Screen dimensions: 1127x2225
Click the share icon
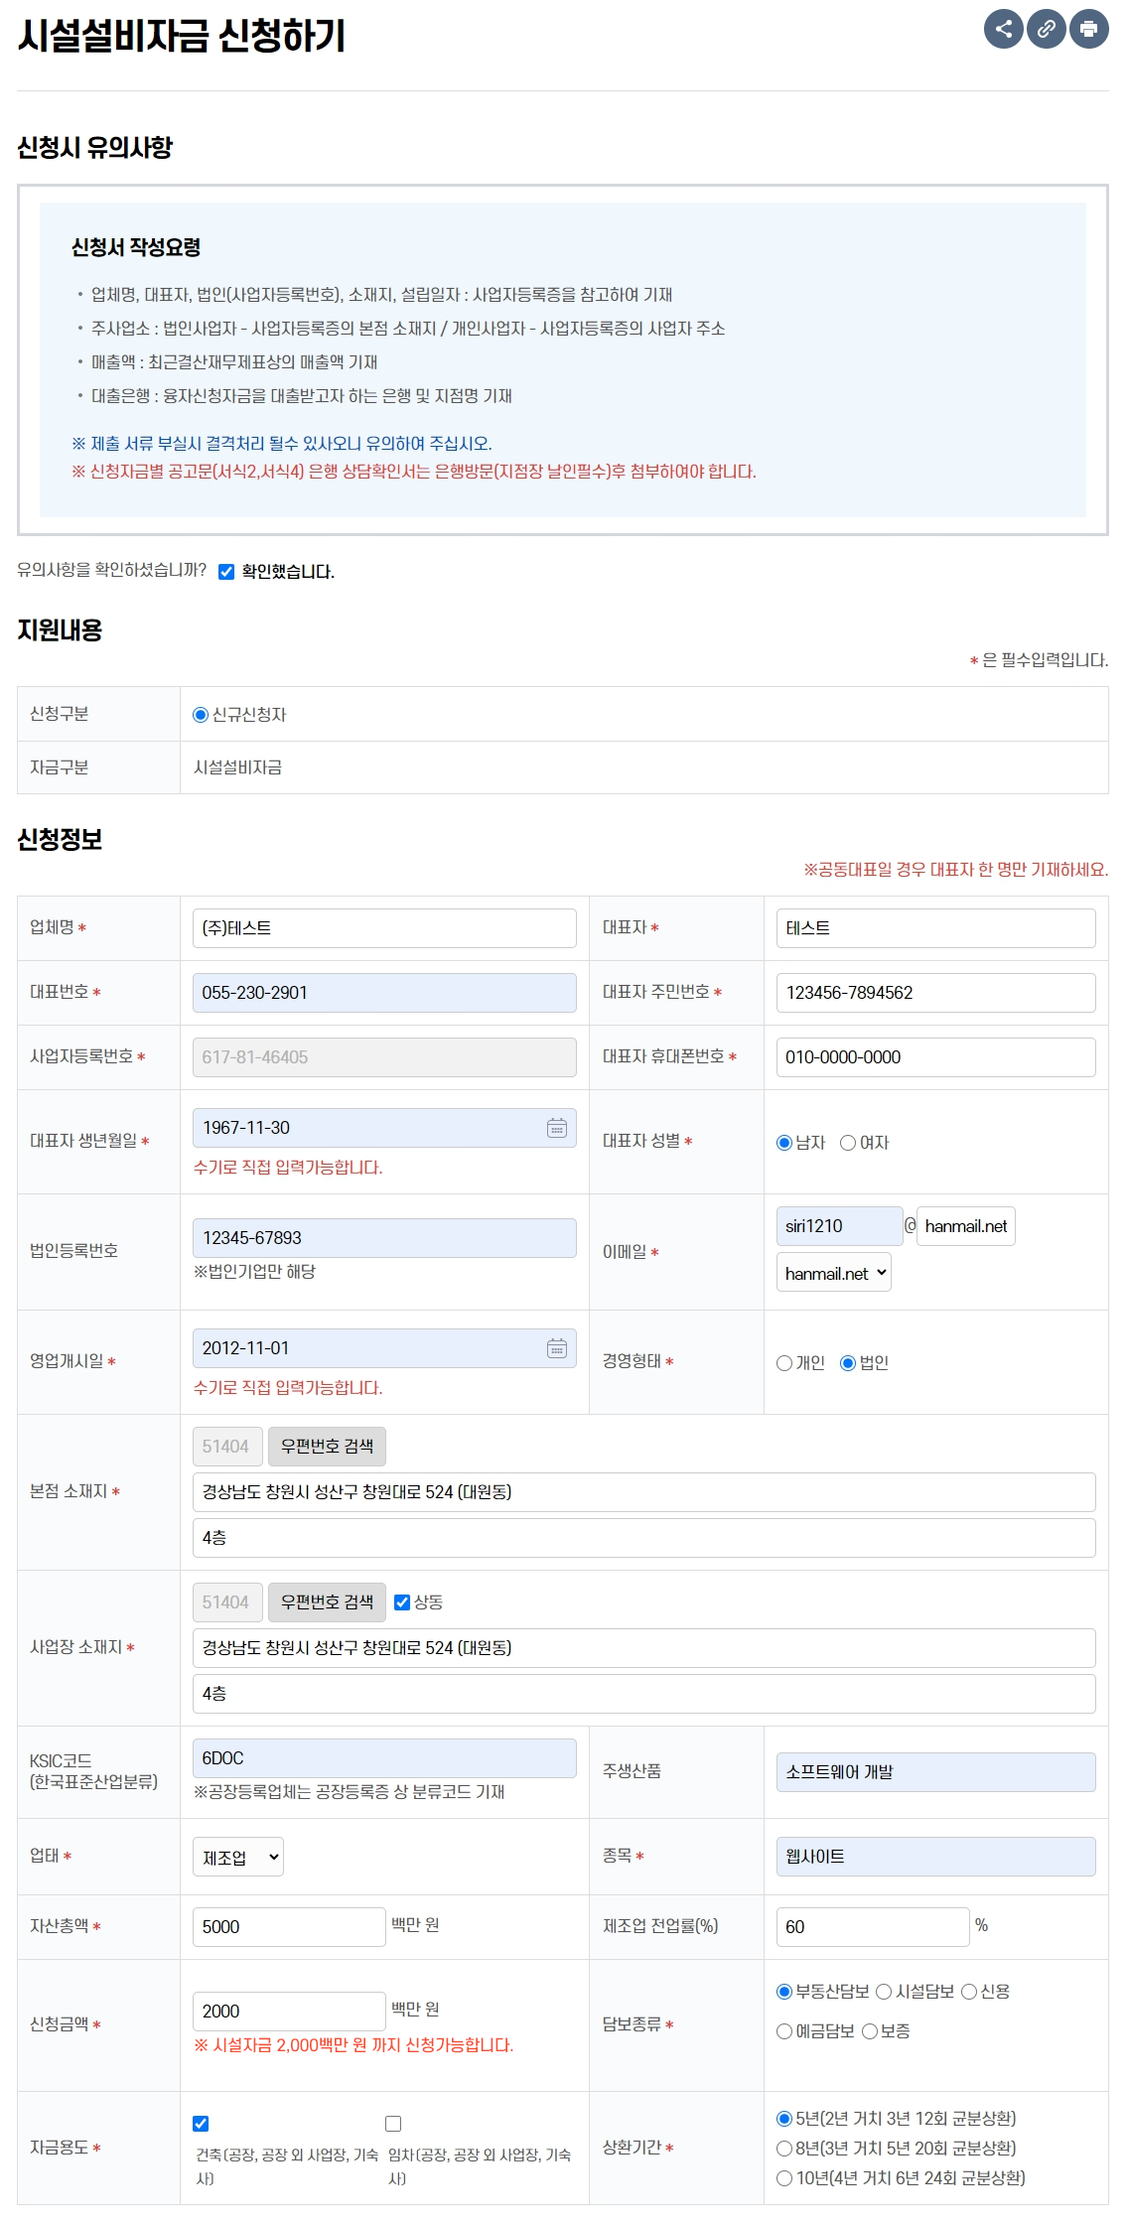(1003, 29)
